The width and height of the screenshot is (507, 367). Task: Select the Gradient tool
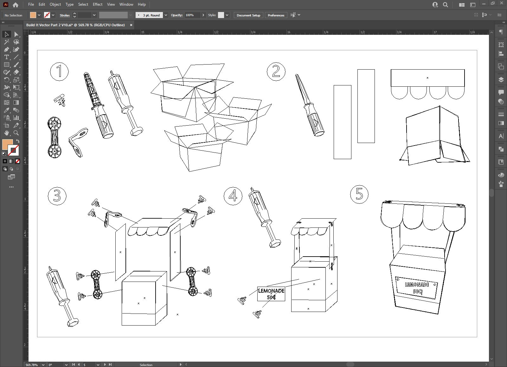click(16, 103)
